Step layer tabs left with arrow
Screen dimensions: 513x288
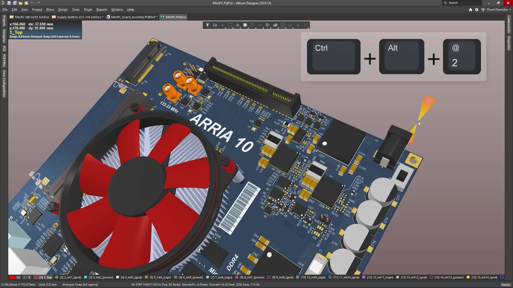(x=24, y=277)
